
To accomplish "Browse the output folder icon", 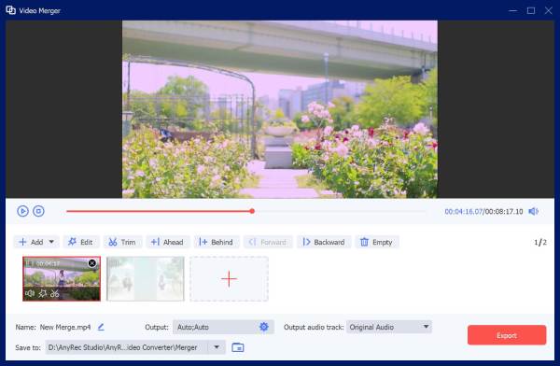I will (238, 347).
